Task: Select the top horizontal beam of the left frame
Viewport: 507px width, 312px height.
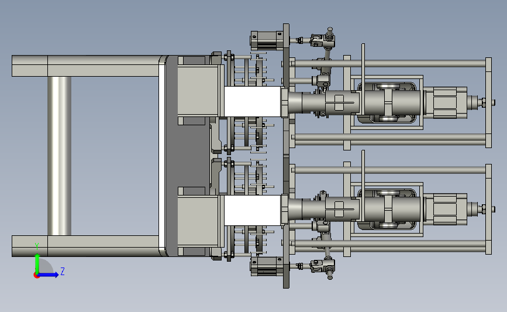Action: (87, 66)
